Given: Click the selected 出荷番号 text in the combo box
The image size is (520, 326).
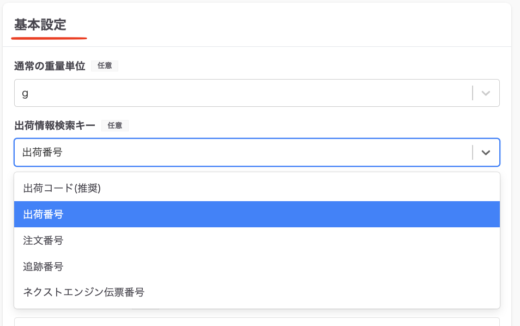Looking at the screenshot, I should coord(43,153).
